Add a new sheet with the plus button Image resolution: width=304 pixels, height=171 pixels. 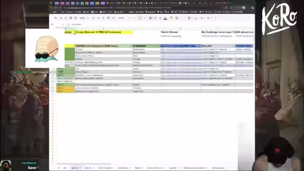(x=59, y=168)
